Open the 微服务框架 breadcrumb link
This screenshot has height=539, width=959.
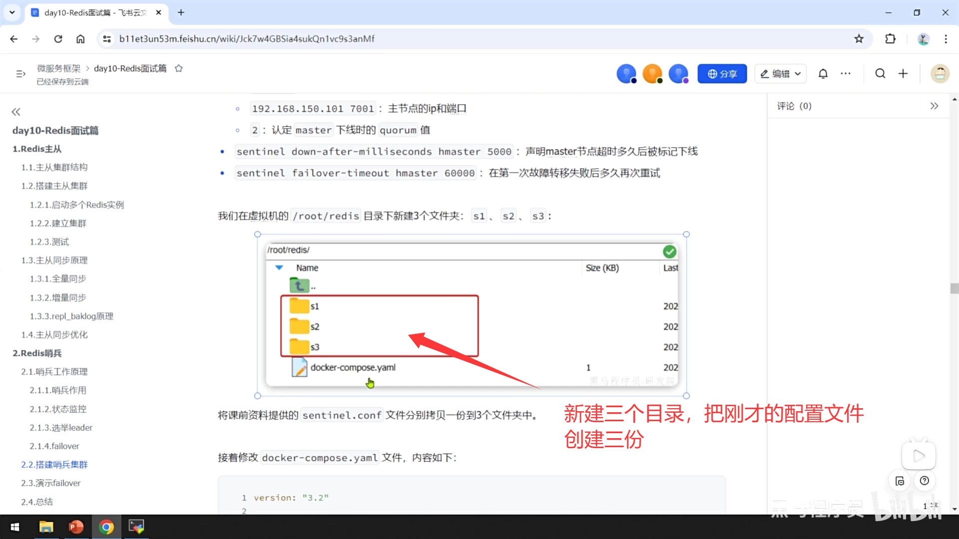[58, 68]
